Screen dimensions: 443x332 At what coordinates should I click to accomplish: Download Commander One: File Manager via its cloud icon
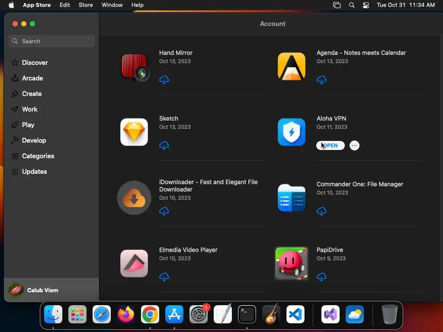point(321,211)
